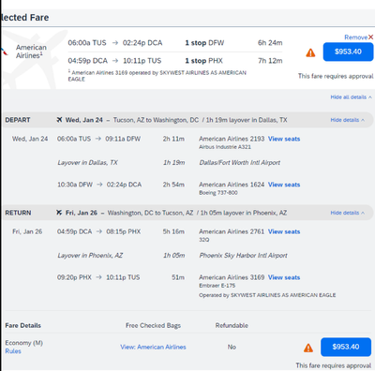View seats for American Airlines 2761
The width and height of the screenshot is (375, 371).
click(x=284, y=231)
